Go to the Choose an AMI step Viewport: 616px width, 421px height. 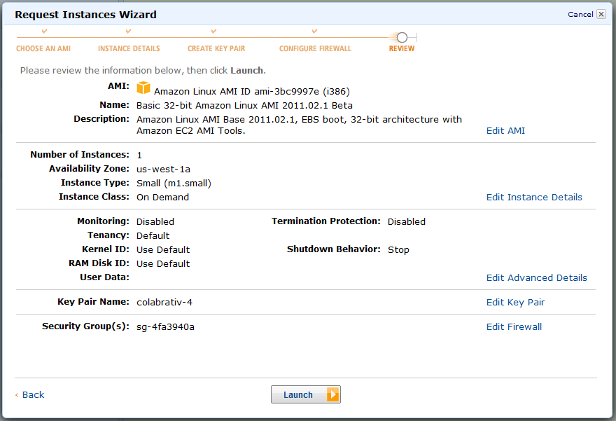[x=43, y=48]
